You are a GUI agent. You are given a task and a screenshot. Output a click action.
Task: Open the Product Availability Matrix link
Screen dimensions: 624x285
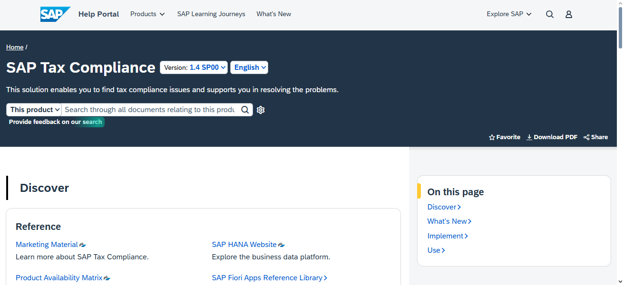click(x=58, y=277)
